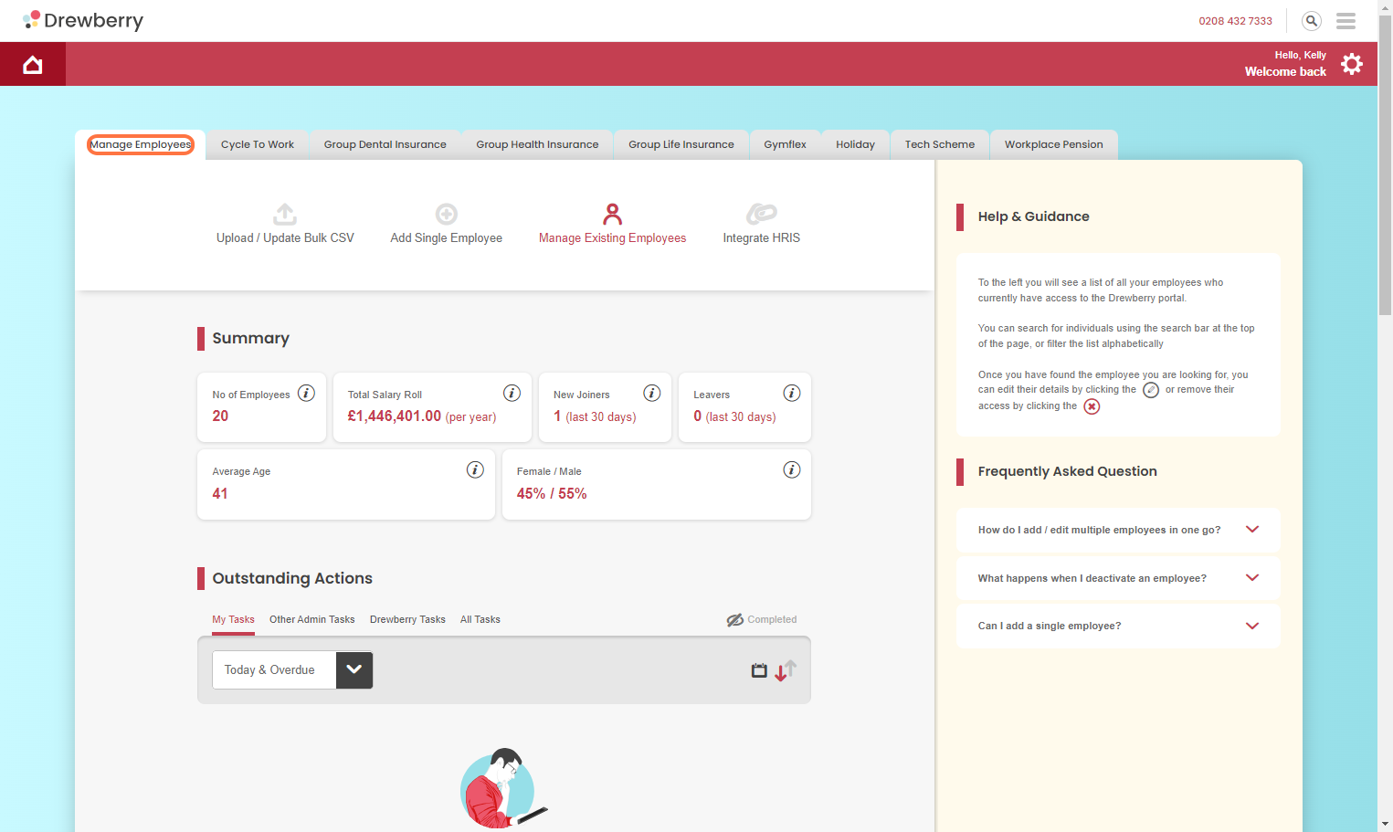Click scrollbar down arrow
This screenshot has width=1393, height=832.
pos(1386,825)
